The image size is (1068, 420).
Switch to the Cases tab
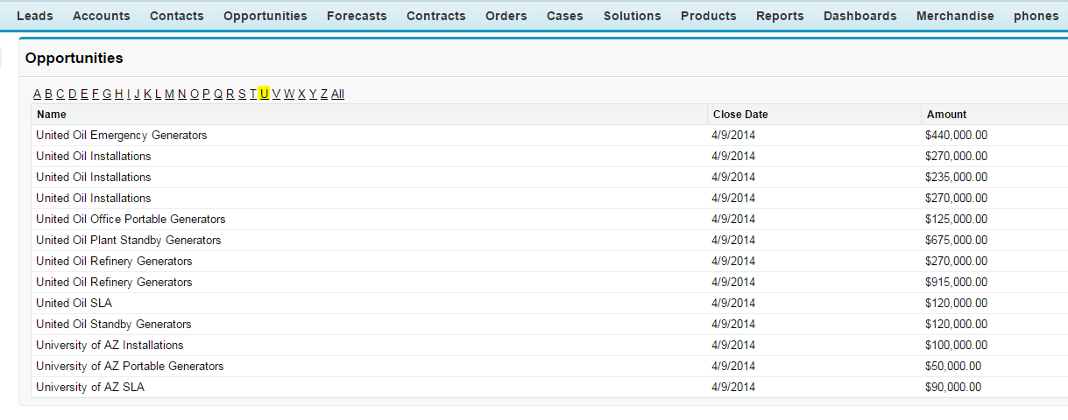click(x=564, y=16)
